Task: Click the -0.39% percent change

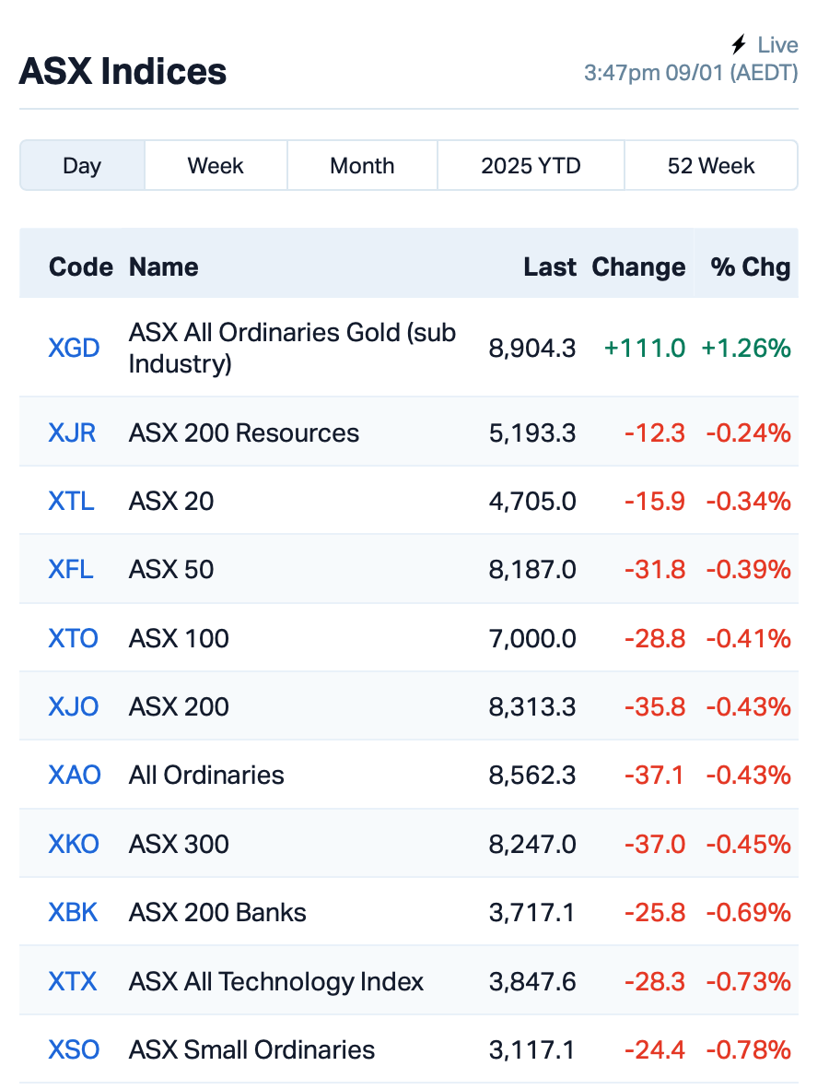Action: tap(749, 569)
